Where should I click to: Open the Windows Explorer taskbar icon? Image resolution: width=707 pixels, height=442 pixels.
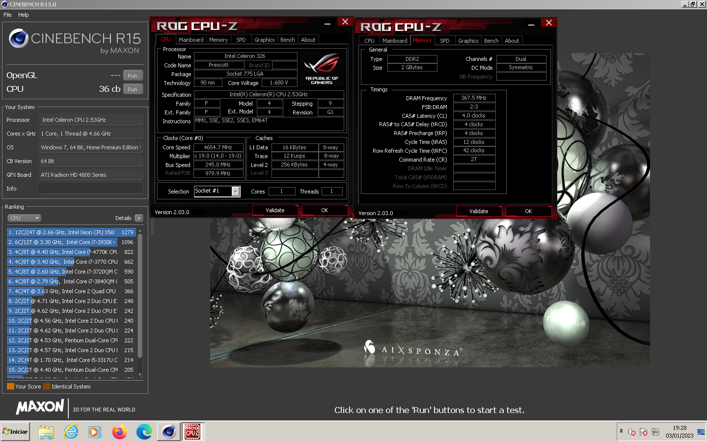[46, 432]
